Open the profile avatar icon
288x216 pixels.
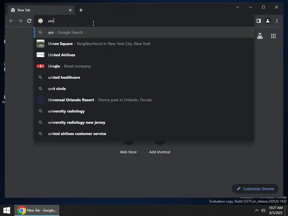[x=268, y=21]
